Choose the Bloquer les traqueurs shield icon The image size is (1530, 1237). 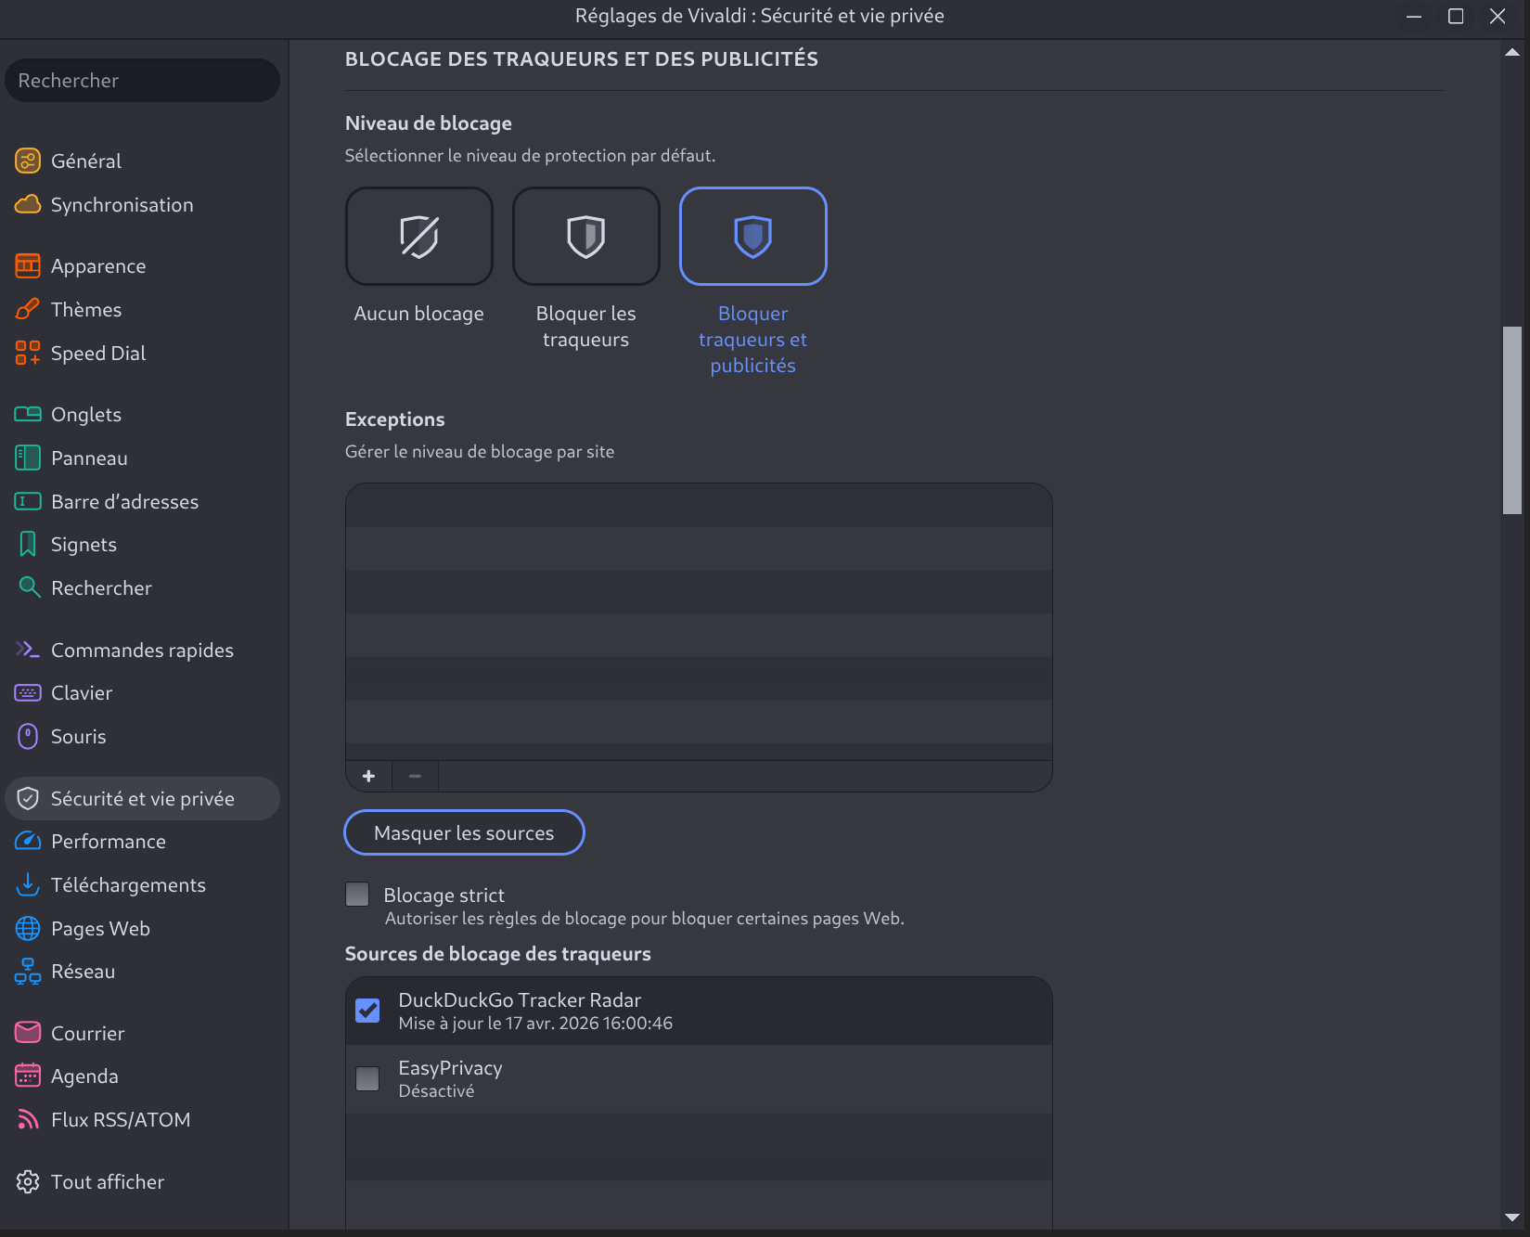coord(585,237)
